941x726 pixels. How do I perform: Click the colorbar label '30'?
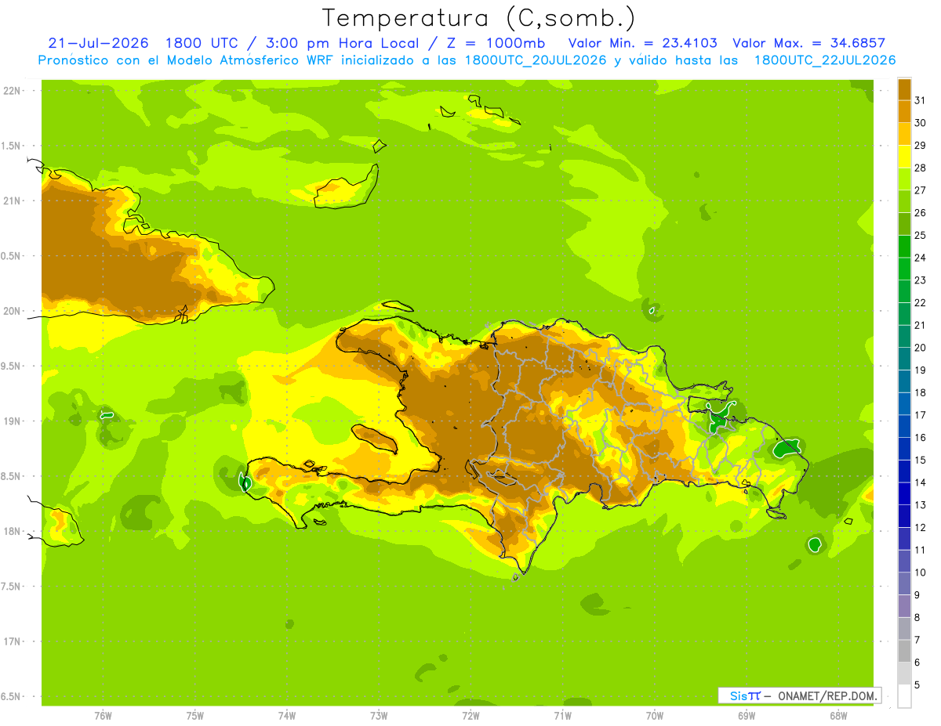coord(920,123)
